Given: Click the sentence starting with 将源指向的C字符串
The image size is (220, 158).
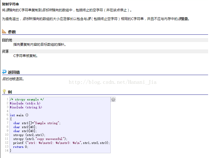Looking at the screenshot, I should pos(67,10).
